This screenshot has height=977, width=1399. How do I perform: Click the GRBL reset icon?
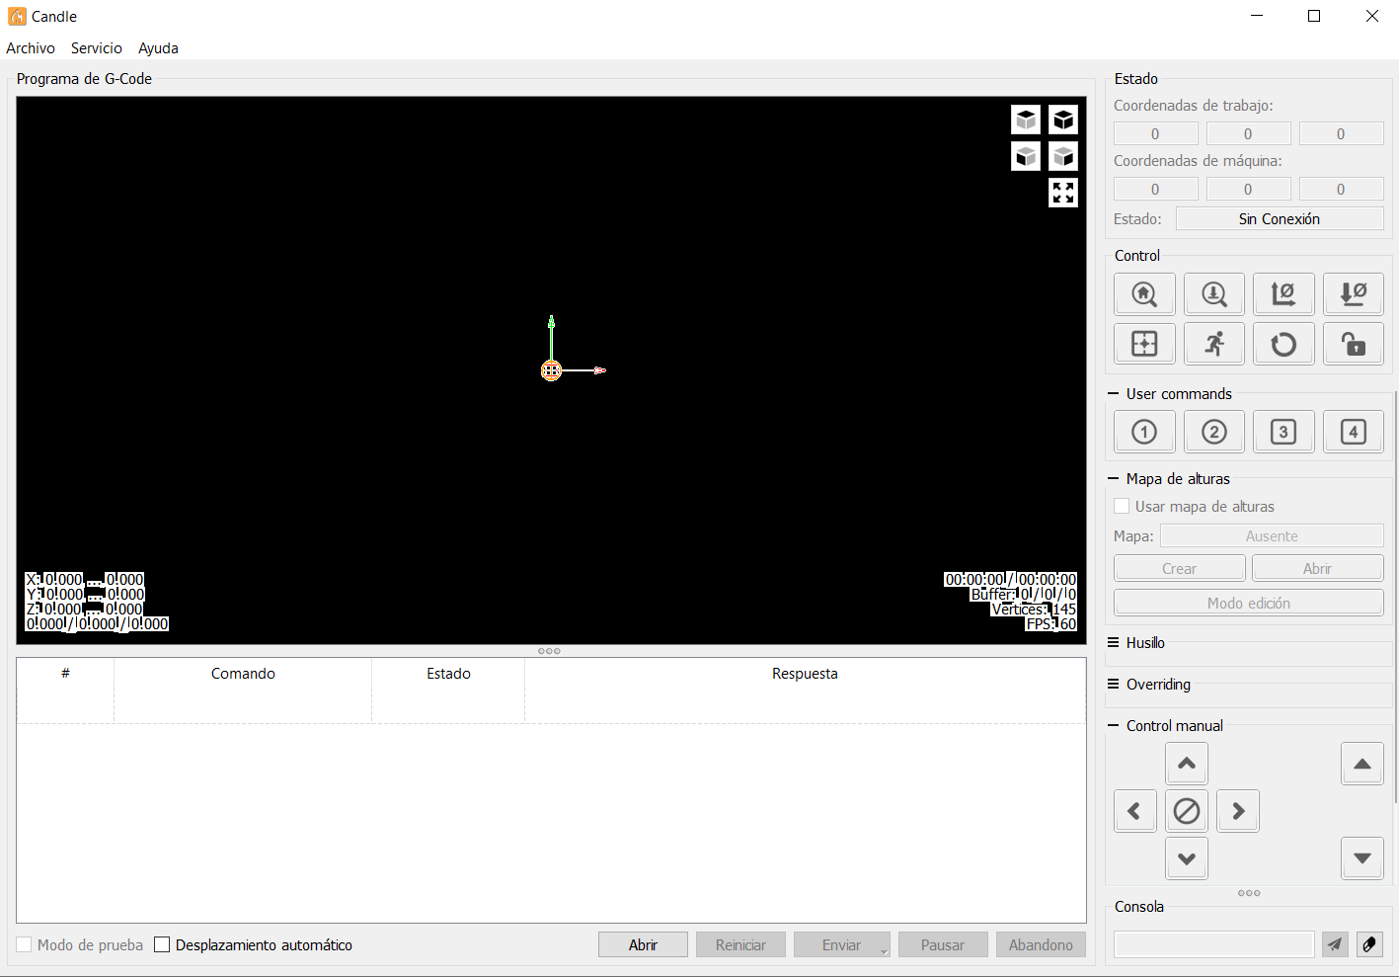coord(1283,343)
